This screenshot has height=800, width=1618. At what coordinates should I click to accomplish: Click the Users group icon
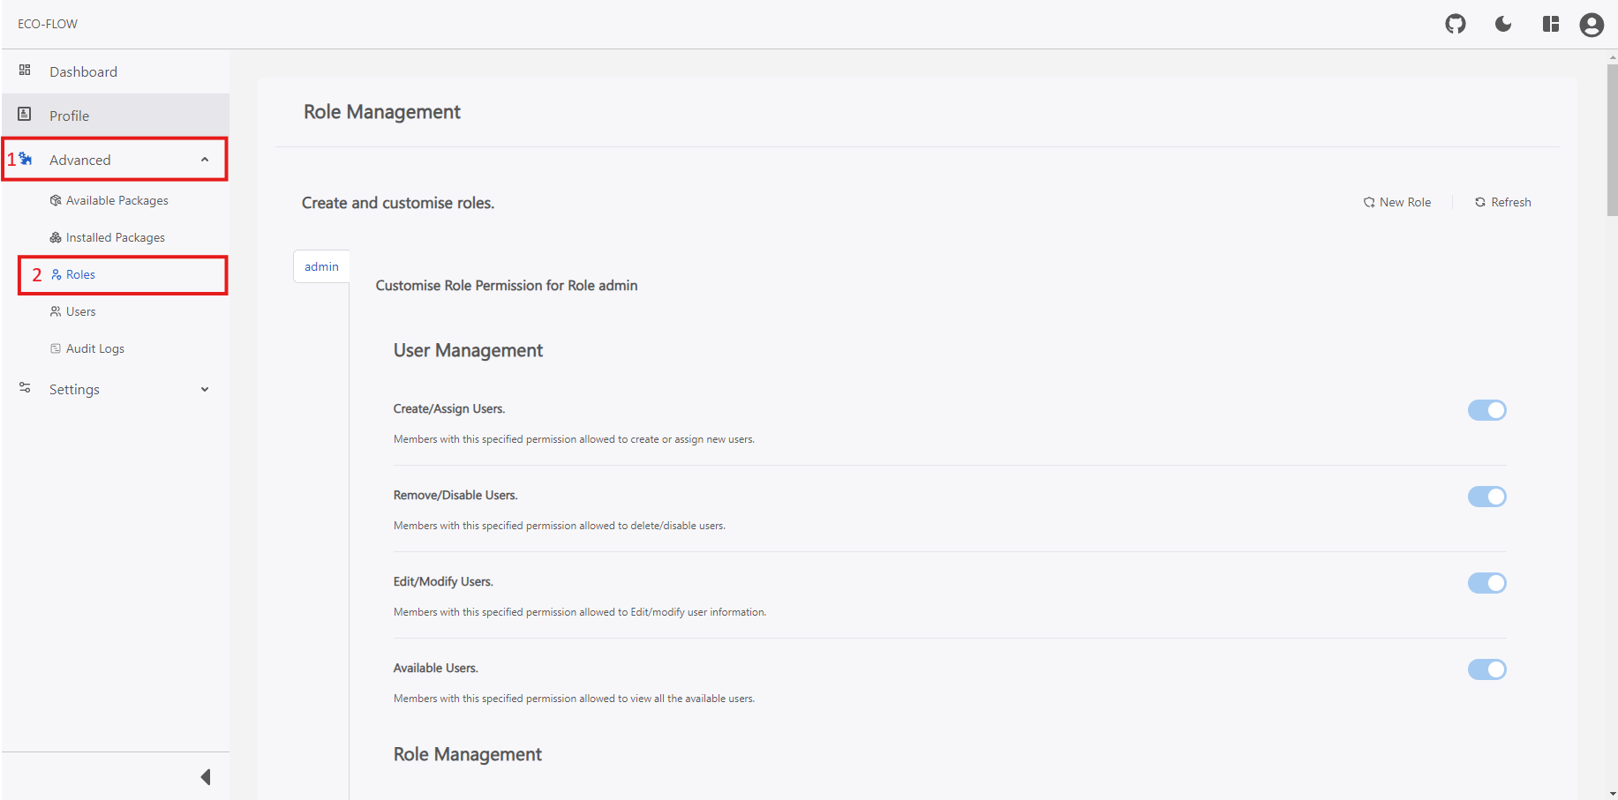click(x=56, y=311)
